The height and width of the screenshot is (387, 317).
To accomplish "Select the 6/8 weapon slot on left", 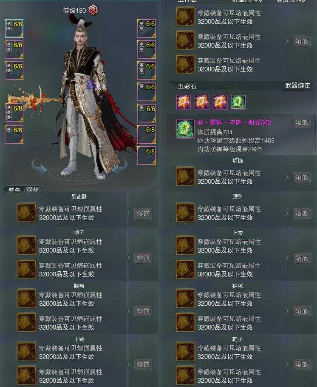I will click(14, 113).
